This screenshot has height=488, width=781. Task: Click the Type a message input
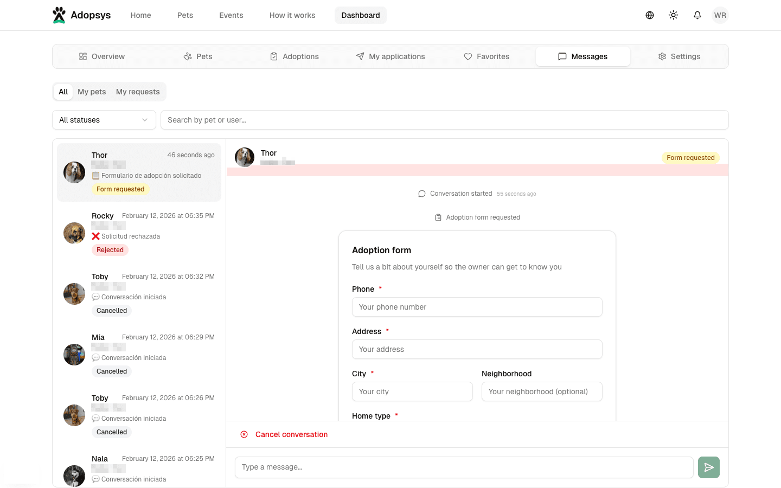click(x=464, y=467)
